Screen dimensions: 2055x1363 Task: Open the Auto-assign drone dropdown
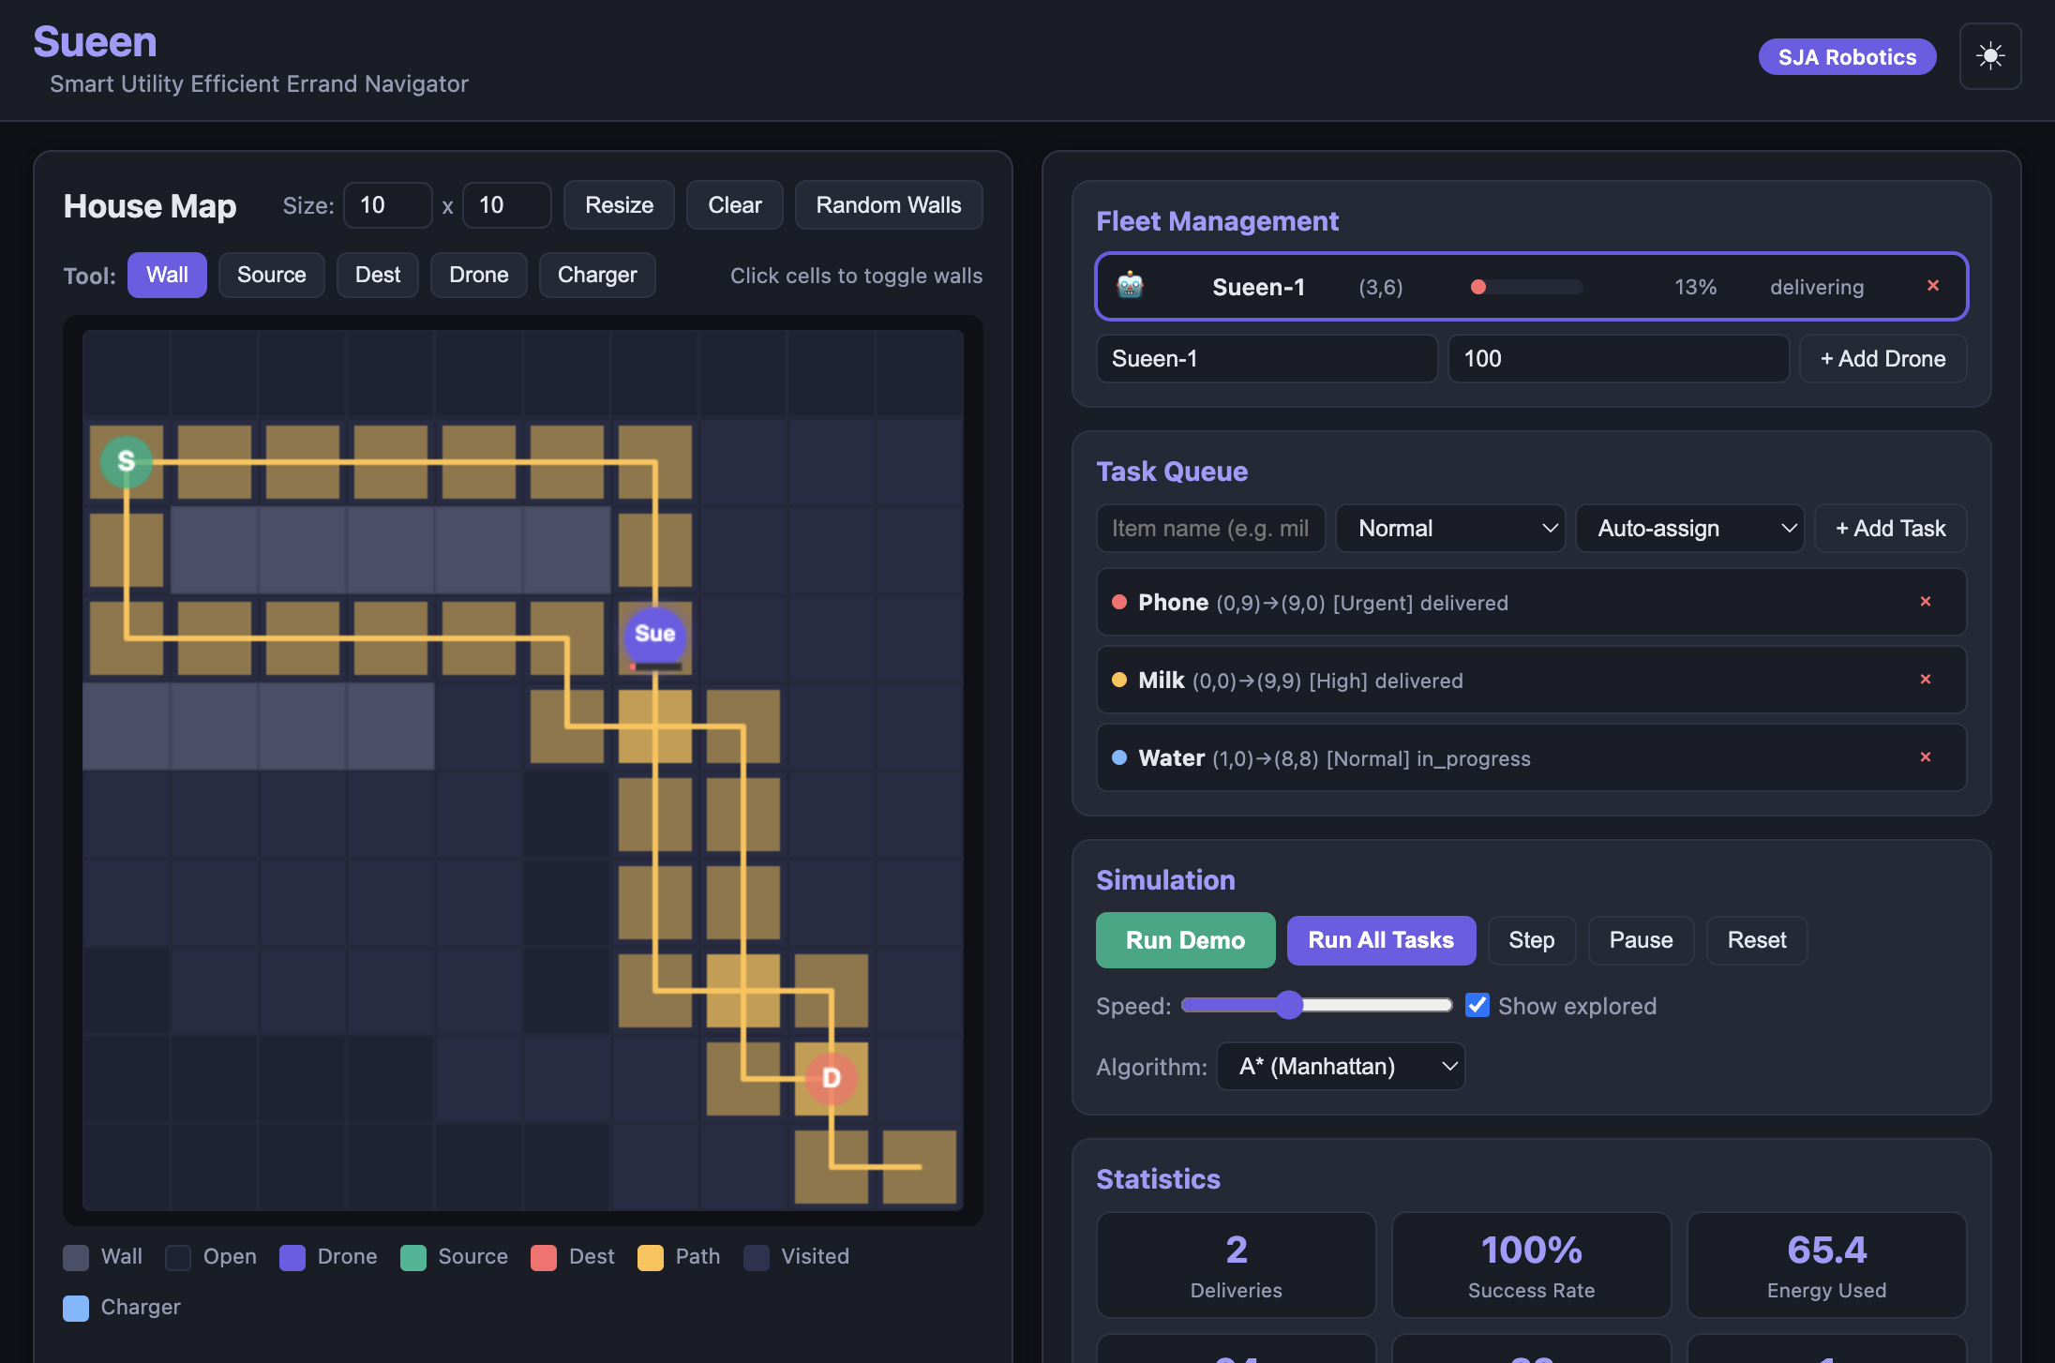[x=1689, y=529]
